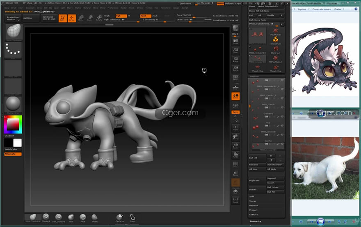Open the Quick Sketch button
Image resolution: width=361 pixels, height=227 pixels.
50,18
